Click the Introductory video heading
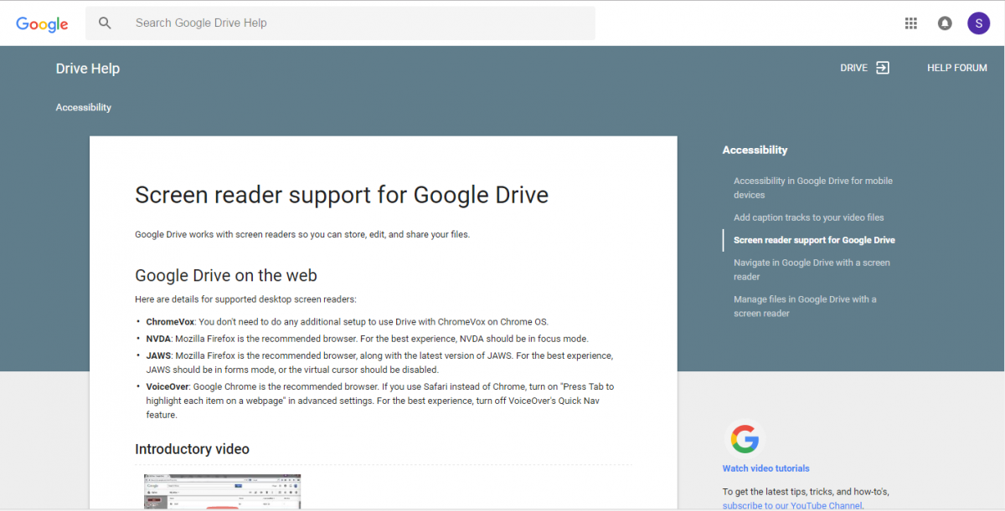 pos(193,449)
